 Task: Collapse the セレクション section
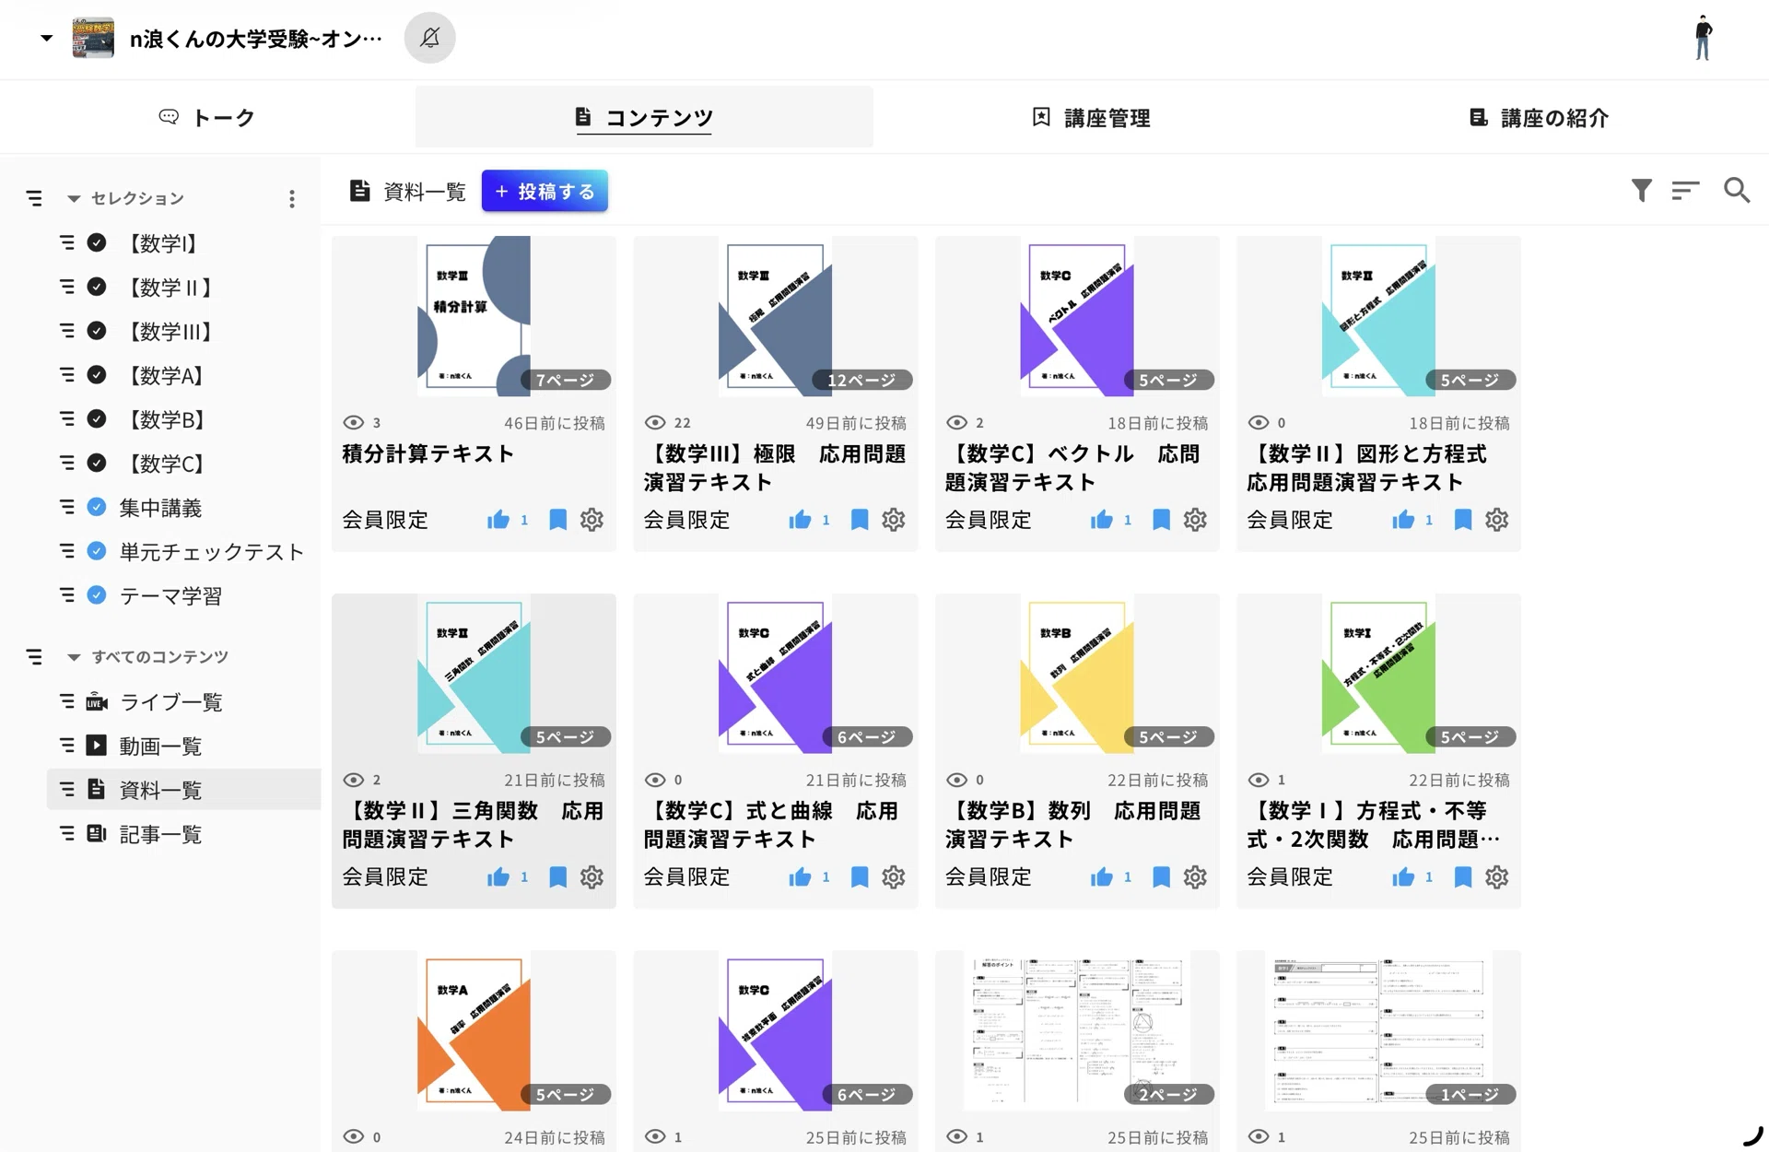point(74,198)
